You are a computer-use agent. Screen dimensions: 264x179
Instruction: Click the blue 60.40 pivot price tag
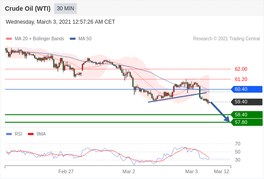coord(246,89)
